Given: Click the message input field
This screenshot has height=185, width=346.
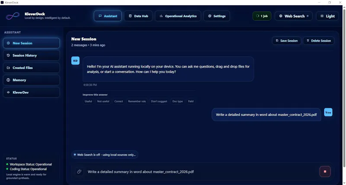Looking at the screenshot, I should coord(201,172).
